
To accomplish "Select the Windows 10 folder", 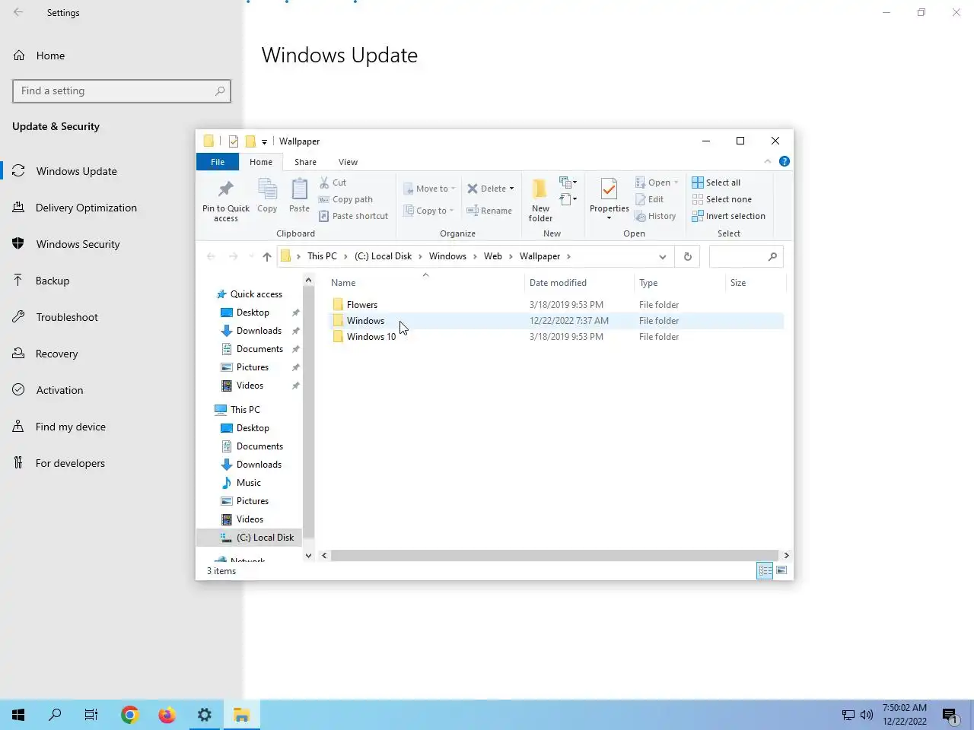I will pyautogui.click(x=371, y=337).
